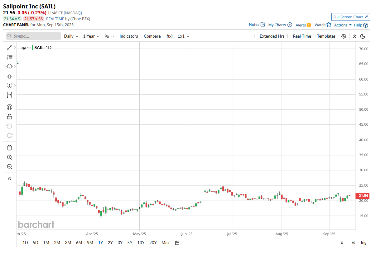The image size is (376, 255).
Task: Select the Max time range
Action: [x=166, y=243]
